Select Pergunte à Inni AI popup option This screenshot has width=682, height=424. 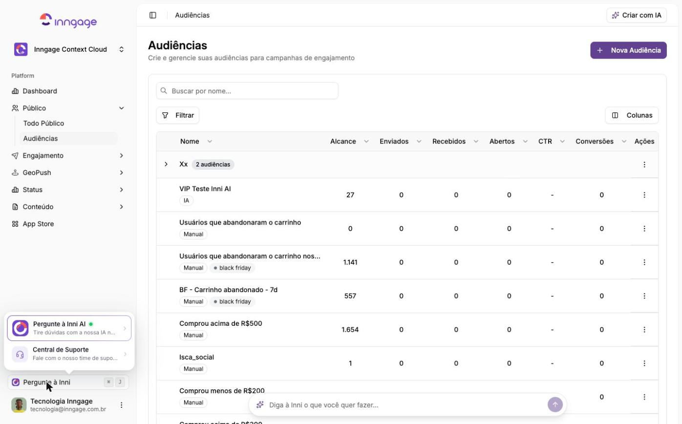(69, 328)
